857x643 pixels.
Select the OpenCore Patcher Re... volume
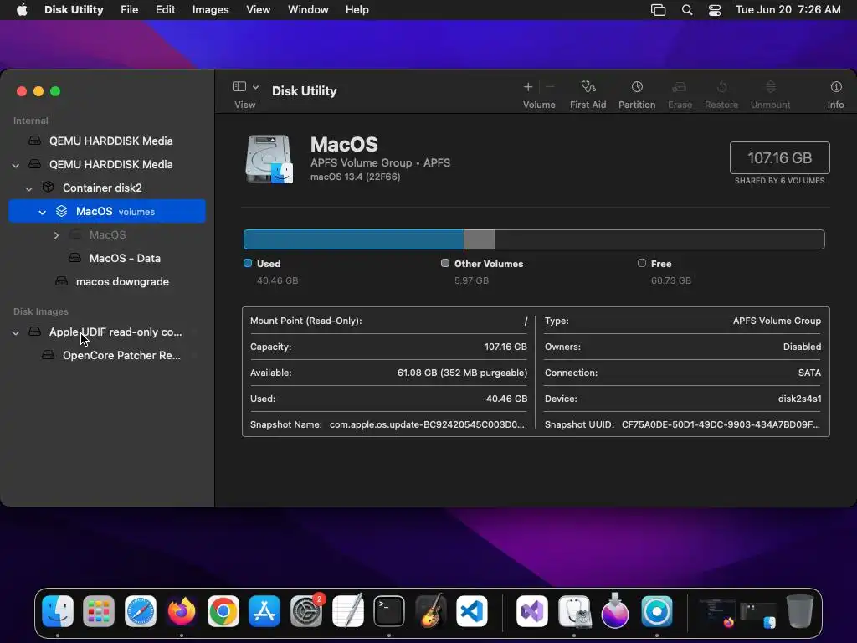(x=121, y=355)
